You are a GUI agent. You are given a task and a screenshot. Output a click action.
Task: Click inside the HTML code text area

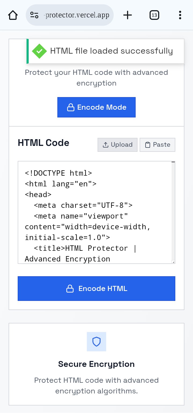point(94,212)
